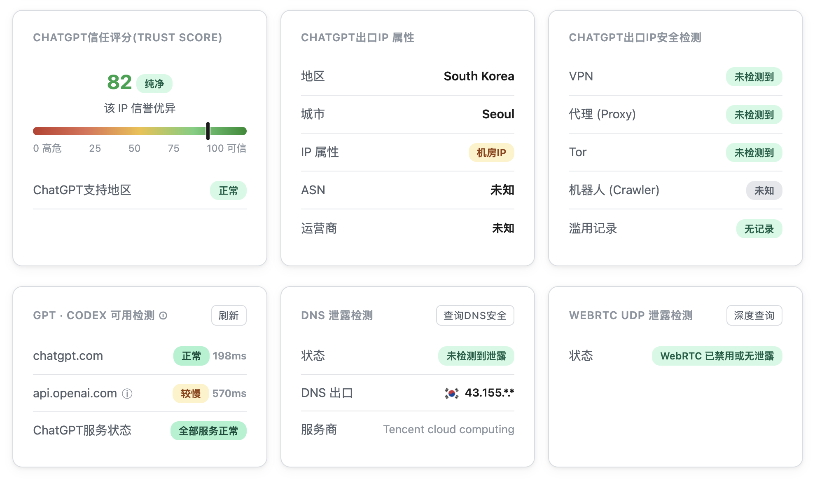
Task: Click WebRTC 已禁用或无泄露 badge
Action: pyautogui.click(x=717, y=356)
